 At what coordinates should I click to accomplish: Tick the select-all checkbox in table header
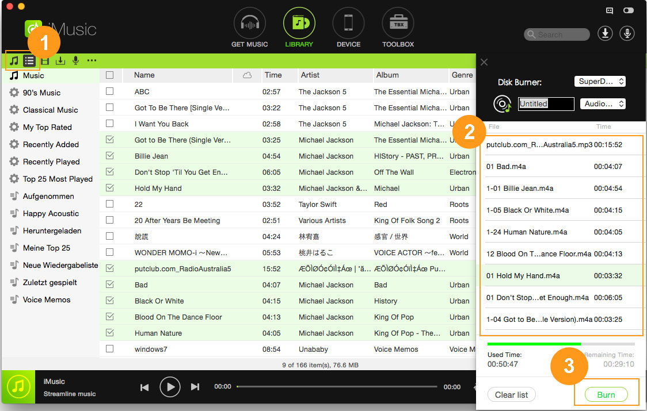pyautogui.click(x=110, y=75)
